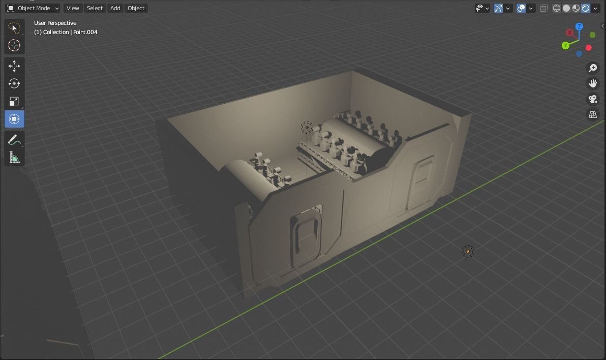
Task: Click the Zoom view magnifier icon
Action: 592,68
